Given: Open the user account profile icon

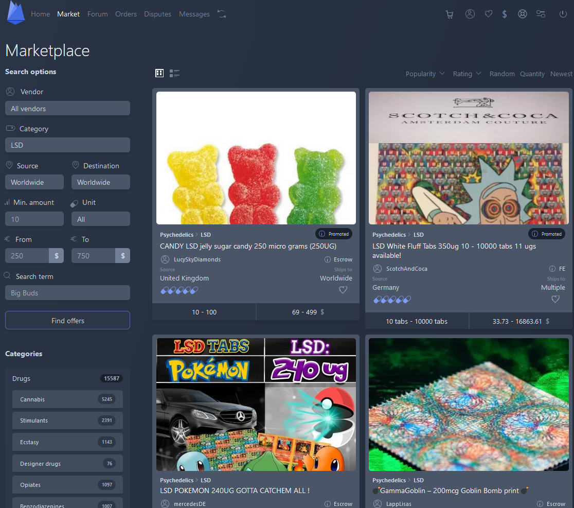Looking at the screenshot, I should (470, 14).
